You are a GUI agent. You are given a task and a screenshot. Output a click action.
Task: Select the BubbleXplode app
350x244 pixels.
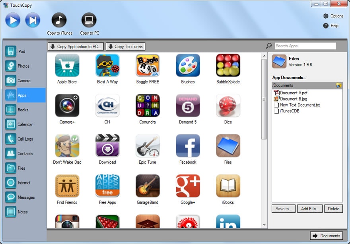click(228, 69)
